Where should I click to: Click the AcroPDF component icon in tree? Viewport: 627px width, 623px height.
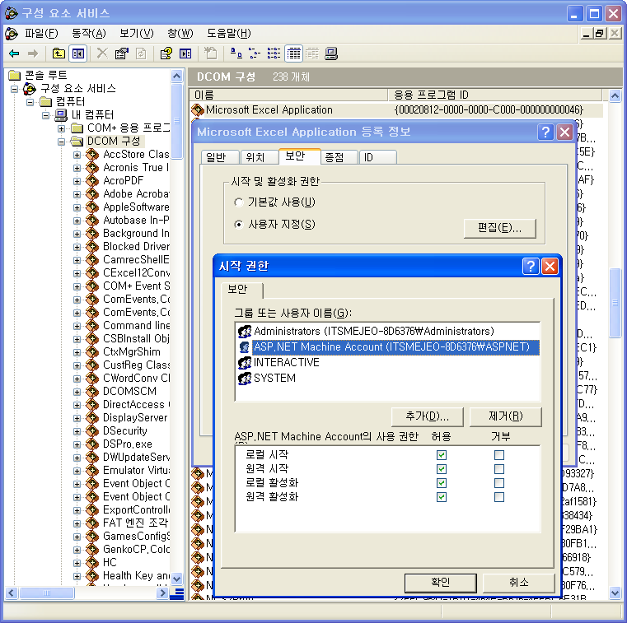click(x=92, y=180)
